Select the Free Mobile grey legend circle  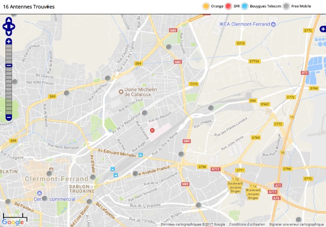[x=286, y=6]
